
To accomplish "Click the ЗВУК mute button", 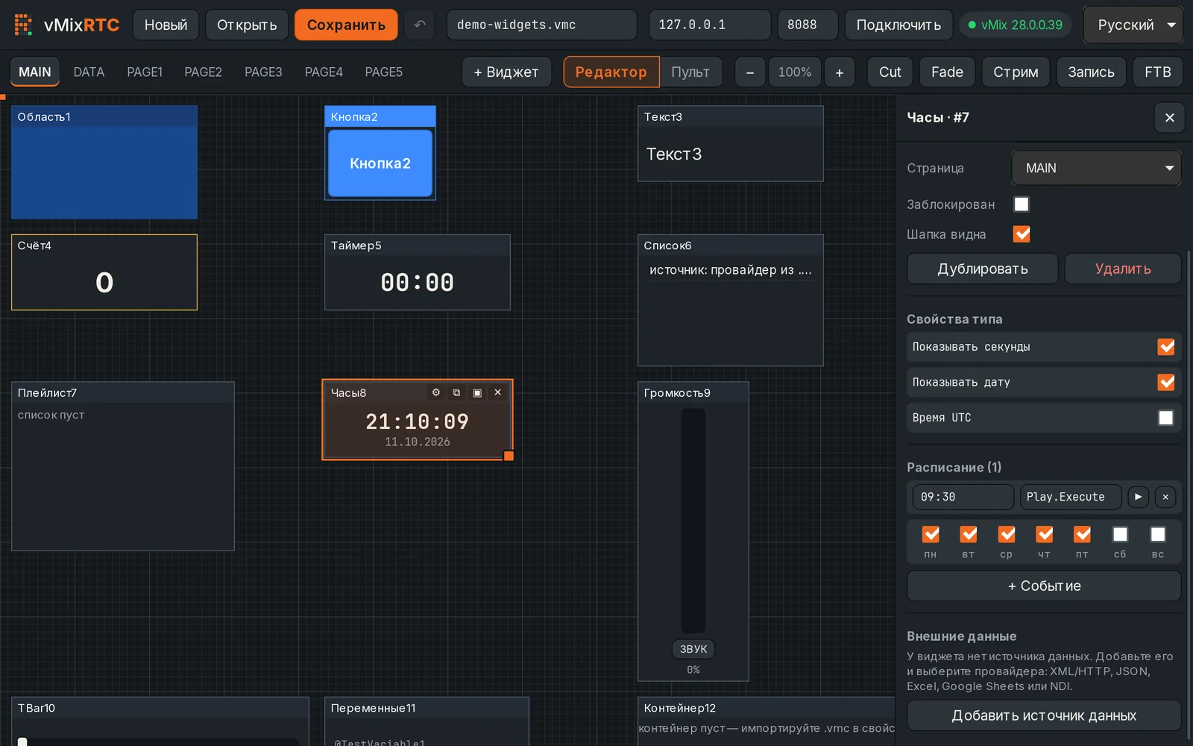I will tap(693, 649).
